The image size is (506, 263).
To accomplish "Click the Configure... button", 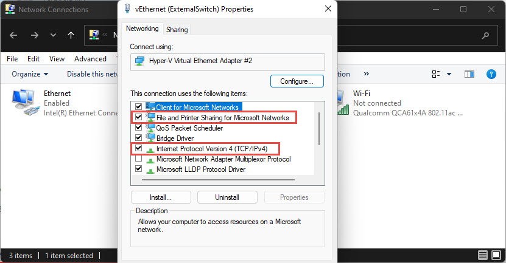I will pyautogui.click(x=297, y=81).
